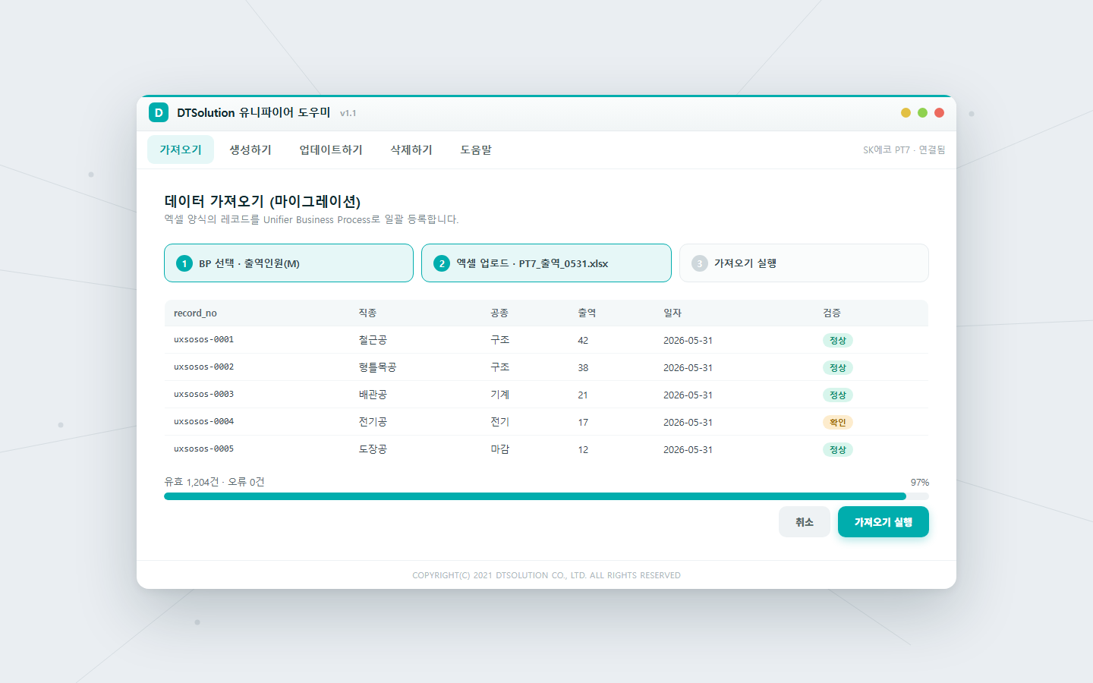Select step 2 엑셀 업로드 PT7_출역_0531.xlsx
This screenshot has width=1093, height=683.
coord(546,263)
